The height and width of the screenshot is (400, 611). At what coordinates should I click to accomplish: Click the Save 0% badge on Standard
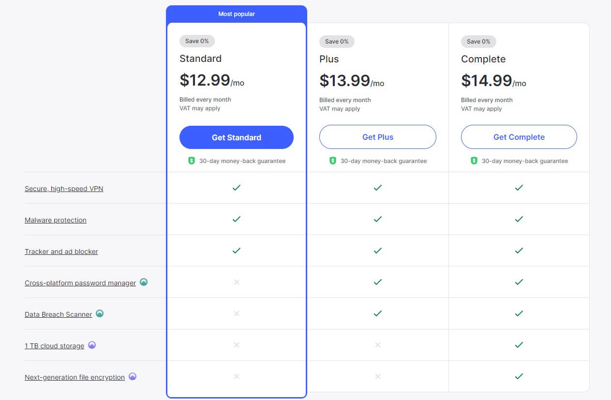[197, 41]
